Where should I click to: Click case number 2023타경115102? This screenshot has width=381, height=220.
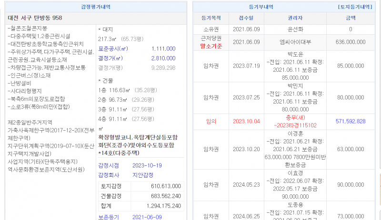294,125
